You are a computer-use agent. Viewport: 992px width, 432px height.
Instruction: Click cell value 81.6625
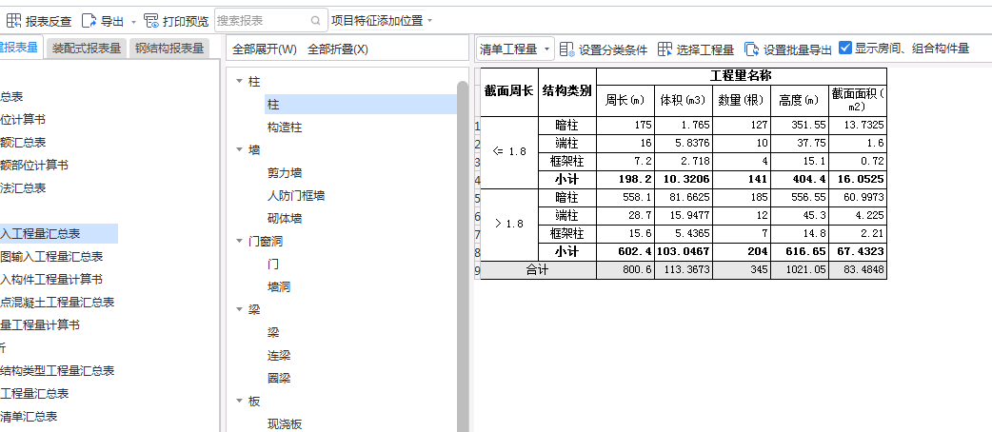[684, 197]
